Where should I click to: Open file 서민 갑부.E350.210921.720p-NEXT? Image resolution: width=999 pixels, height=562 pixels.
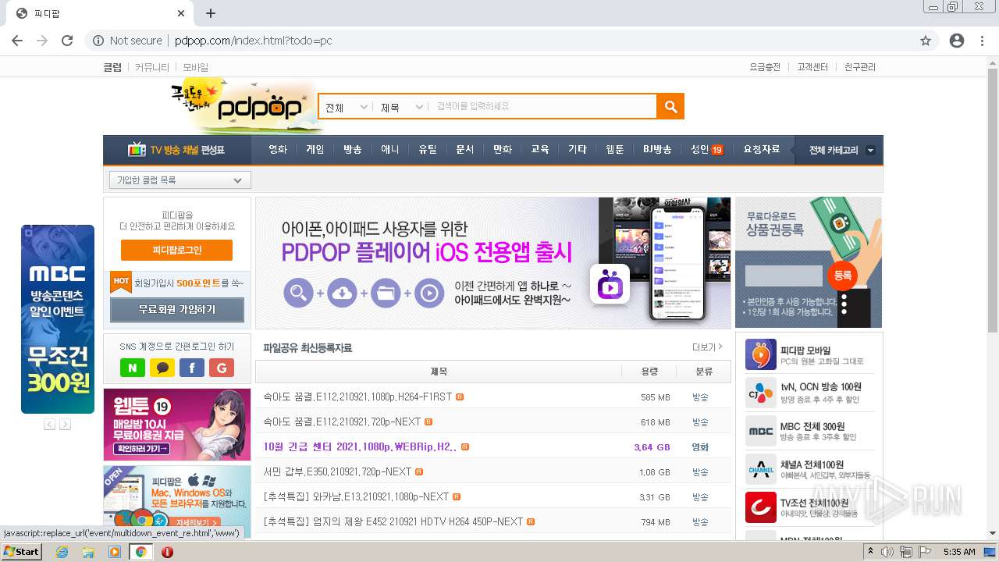click(338, 472)
